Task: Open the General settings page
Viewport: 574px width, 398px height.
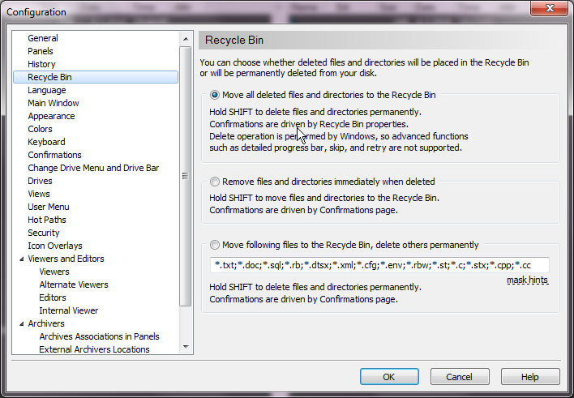Action: point(43,38)
